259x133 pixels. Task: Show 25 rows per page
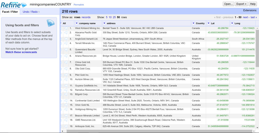[x=114, y=17]
